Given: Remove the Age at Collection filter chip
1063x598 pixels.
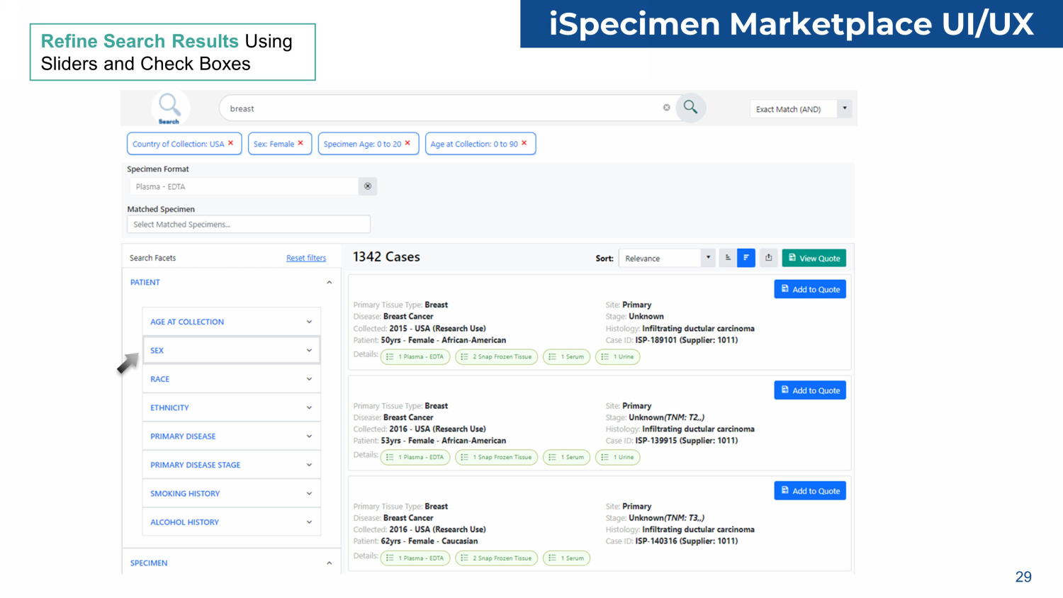Looking at the screenshot, I should 524,143.
